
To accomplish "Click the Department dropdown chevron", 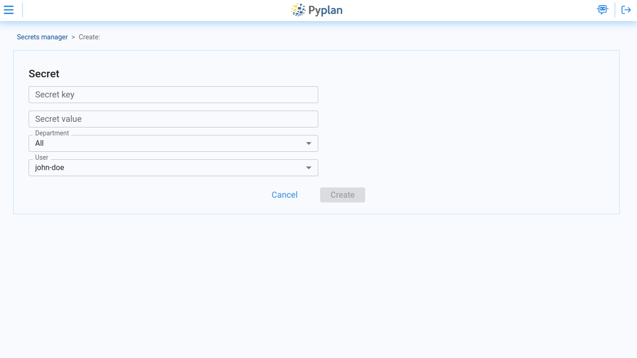I will 309,143.
